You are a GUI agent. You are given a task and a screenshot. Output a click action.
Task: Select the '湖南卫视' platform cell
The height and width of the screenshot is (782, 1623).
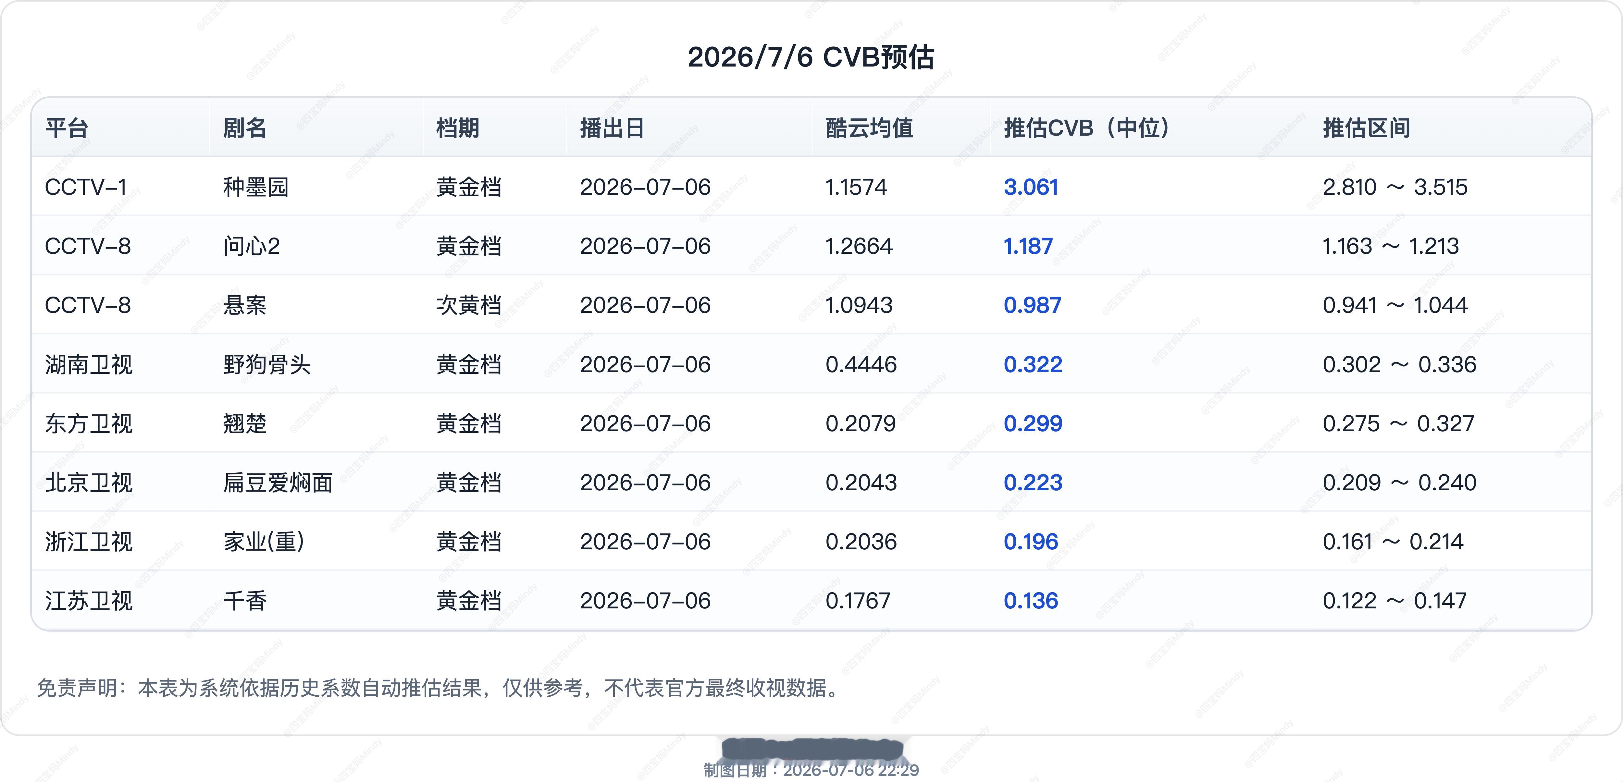89,365
